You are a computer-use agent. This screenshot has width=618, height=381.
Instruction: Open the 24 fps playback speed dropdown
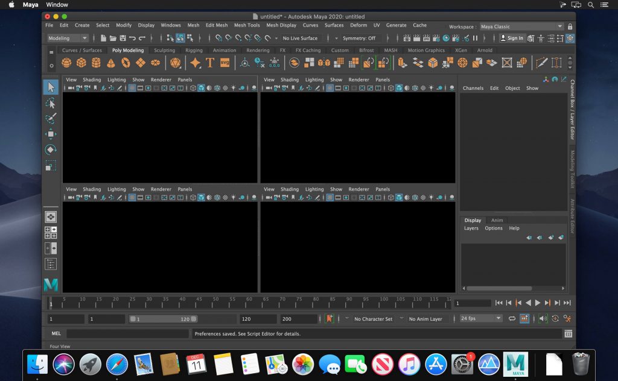[x=480, y=318]
